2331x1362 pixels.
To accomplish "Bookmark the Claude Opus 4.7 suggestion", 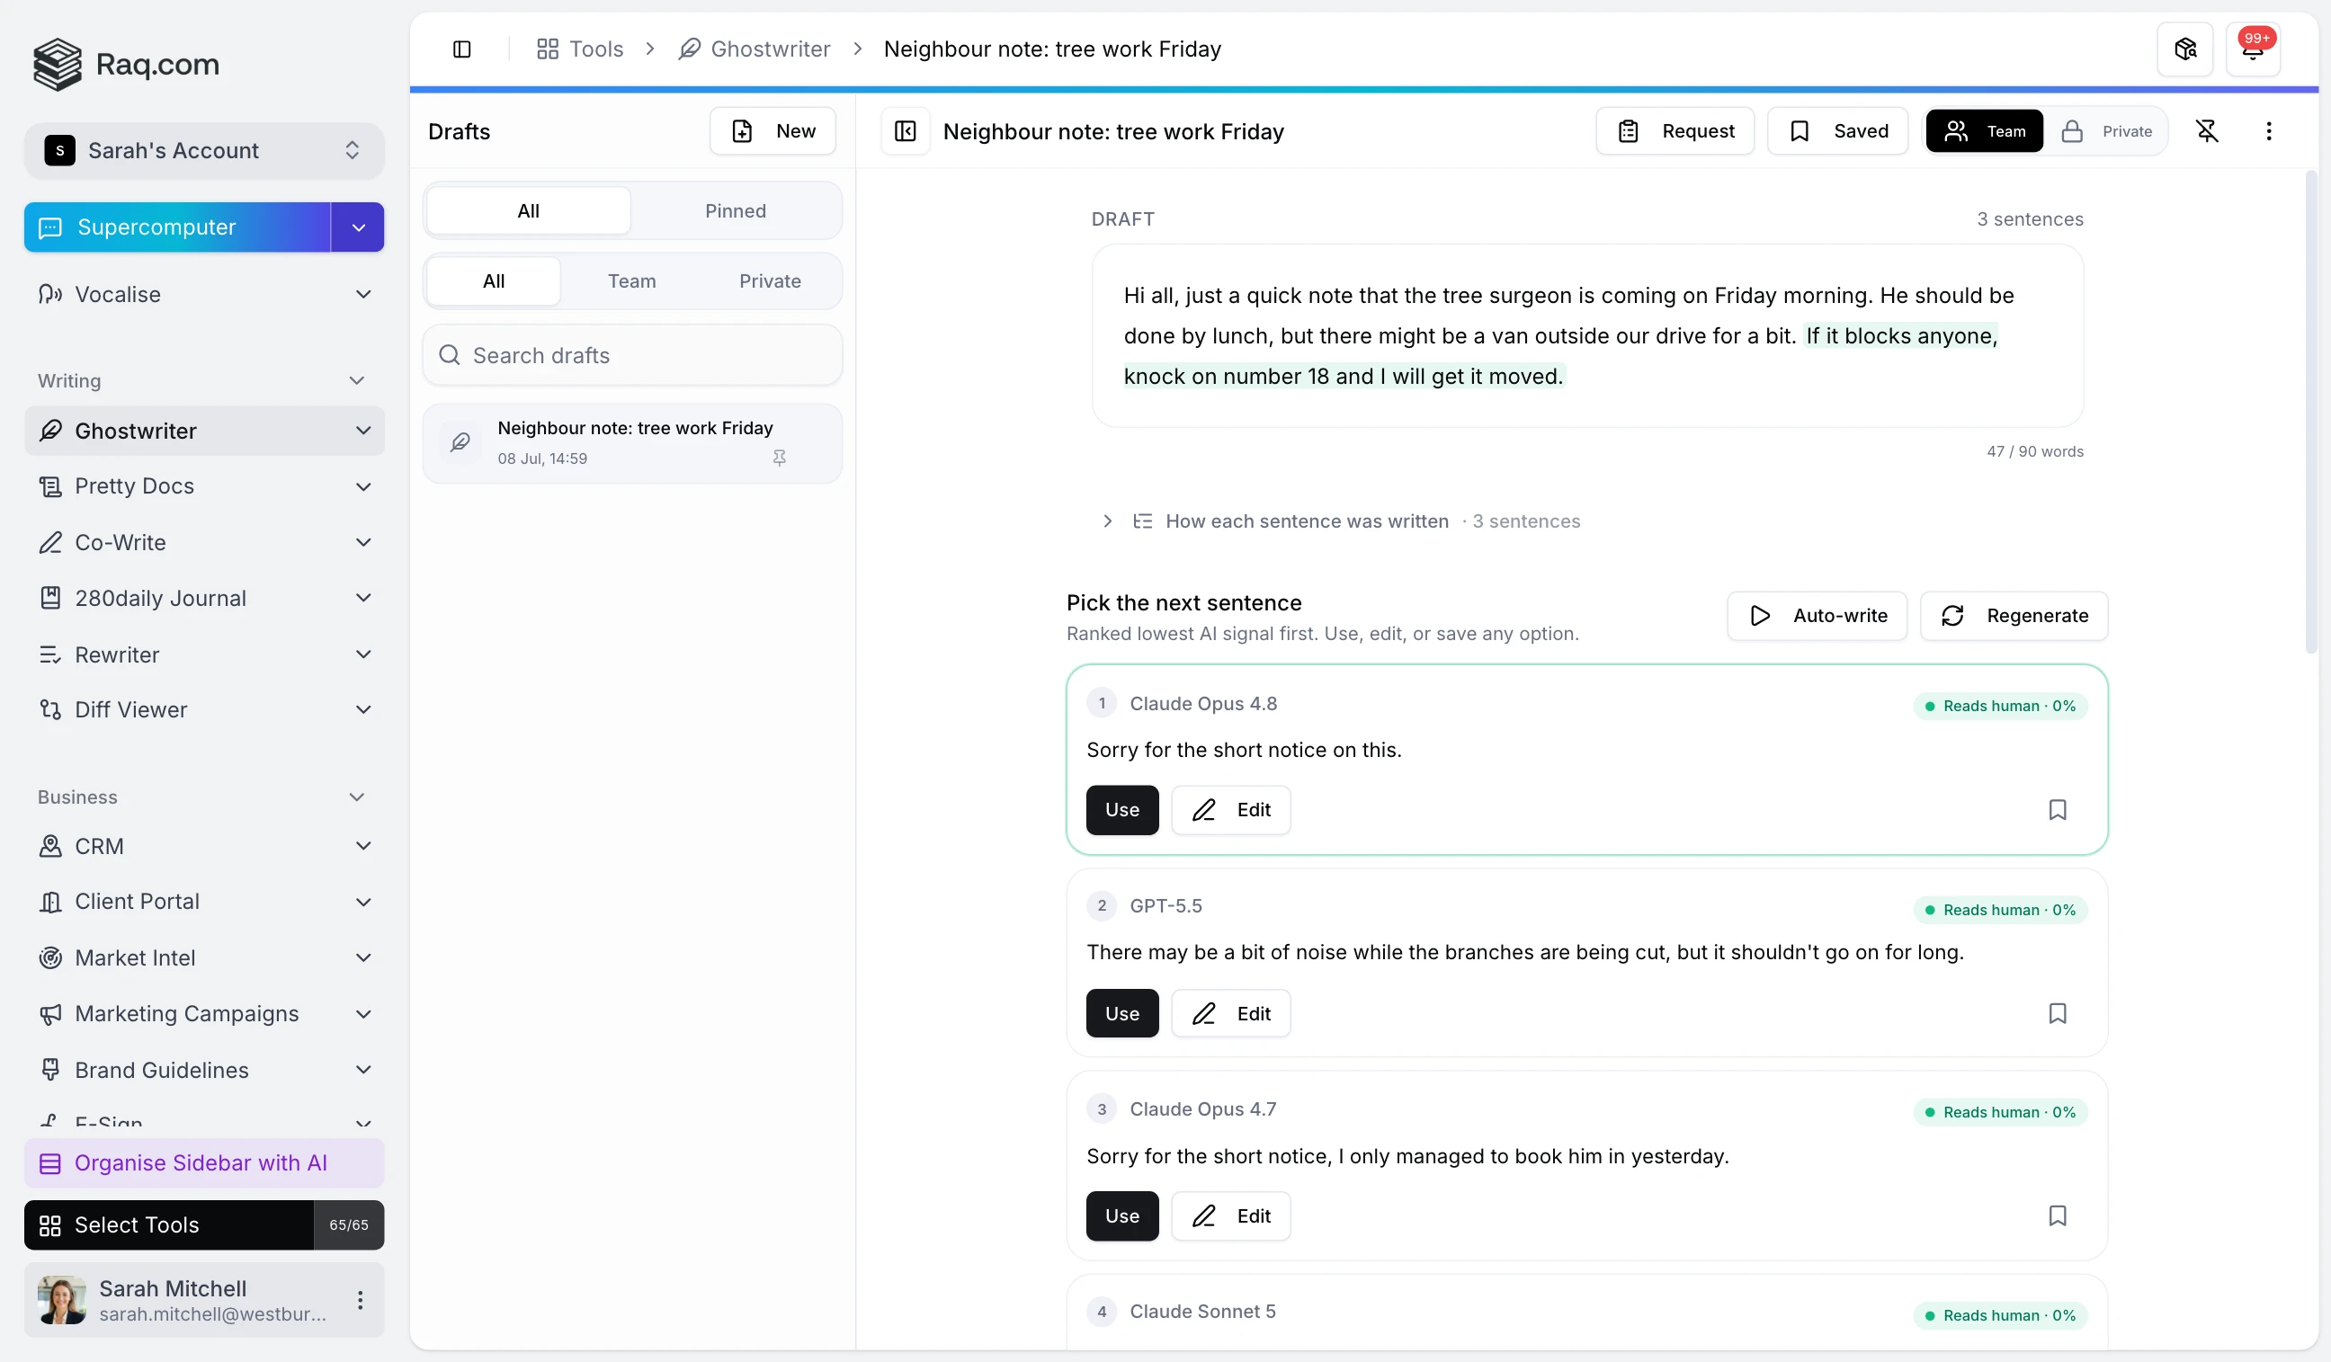I will (2058, 1215).
